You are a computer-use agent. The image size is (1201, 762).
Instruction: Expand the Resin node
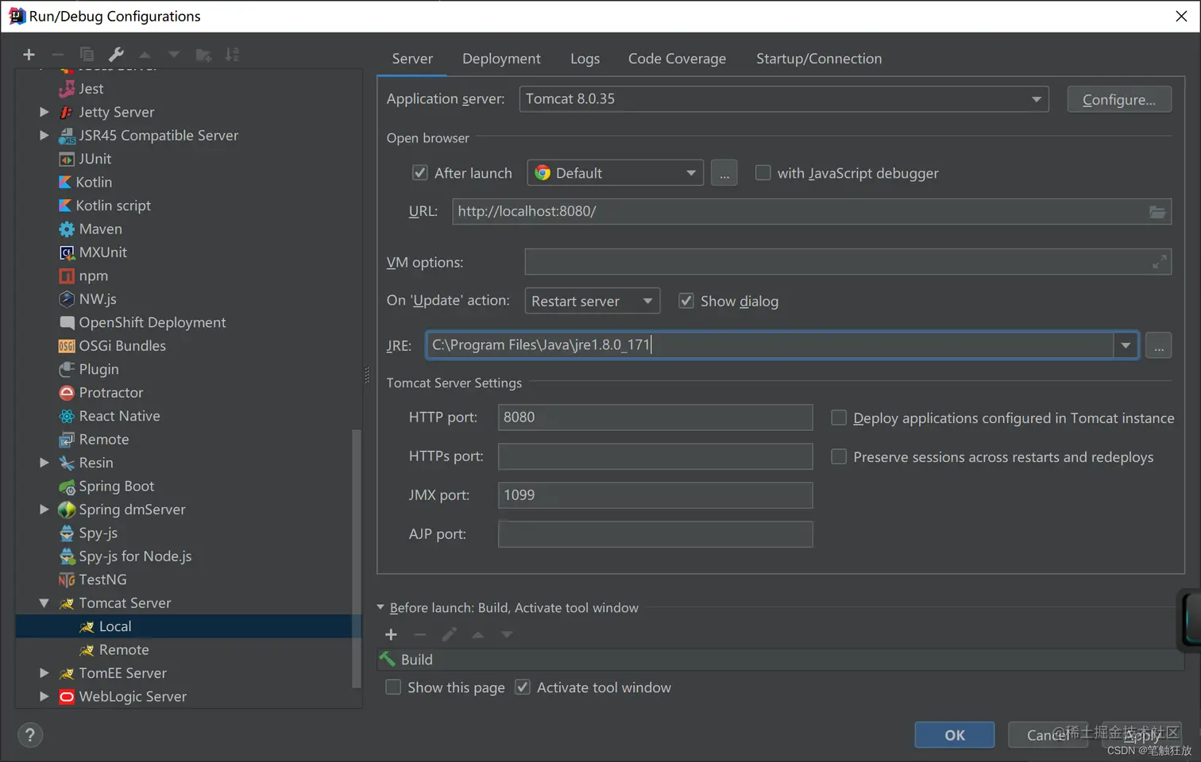tap(44, 463)
